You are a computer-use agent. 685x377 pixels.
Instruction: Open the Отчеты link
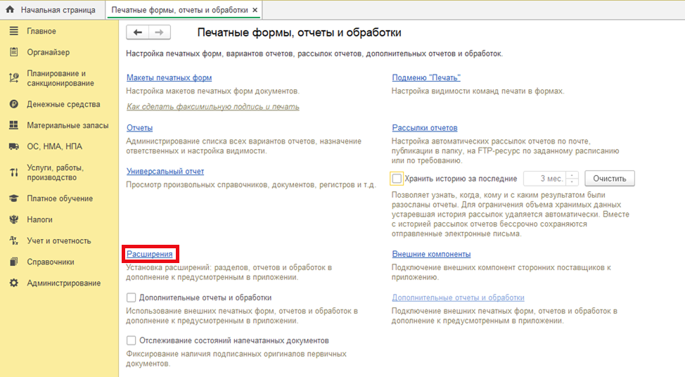(x=139, y=127)
